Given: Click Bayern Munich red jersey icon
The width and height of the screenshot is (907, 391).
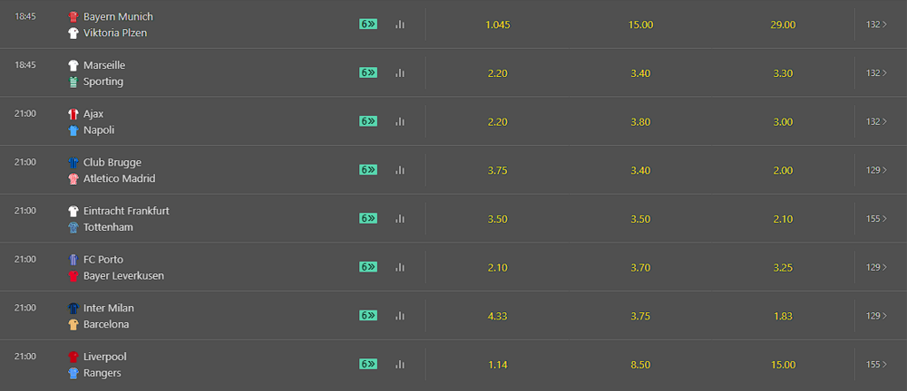Looking at the screenshot, I should click(x=73, y=17).
